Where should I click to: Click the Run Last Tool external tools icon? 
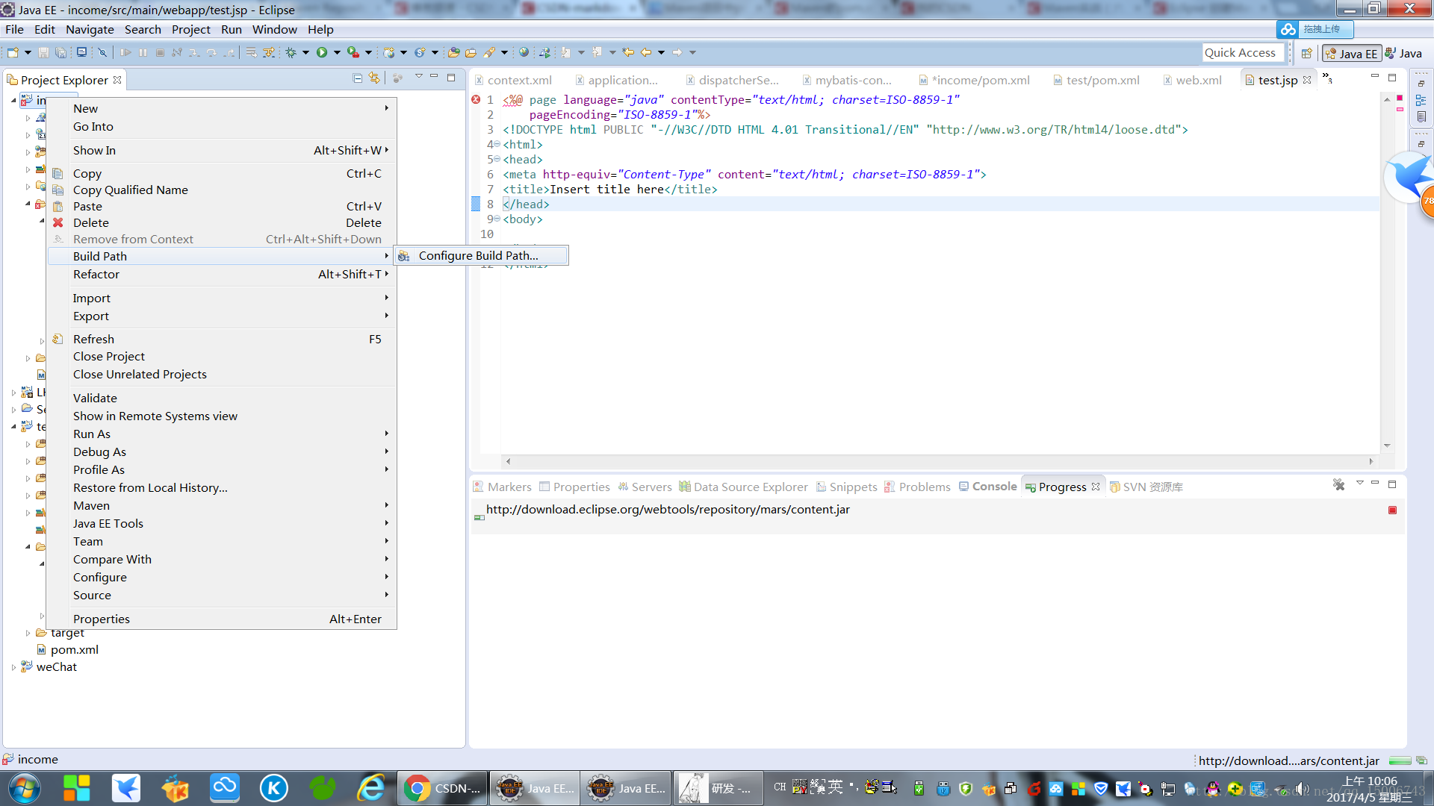pos(353,52)
